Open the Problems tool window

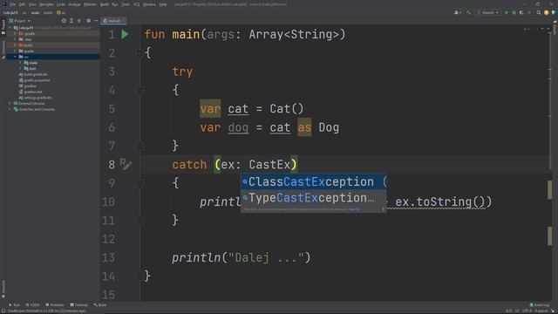coord(54,304)
